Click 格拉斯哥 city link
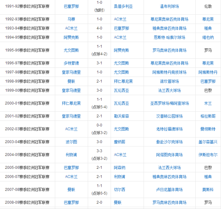Viewport: 221px width, 209px height. (x=208, y=116)
